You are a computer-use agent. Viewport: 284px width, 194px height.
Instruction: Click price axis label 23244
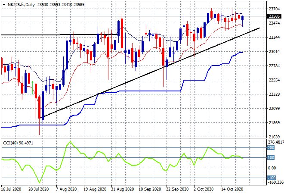pyautogui.click(x=274, y=37)
